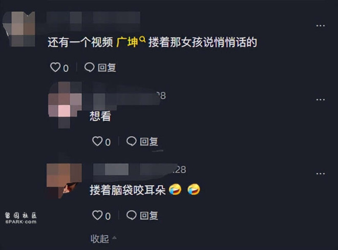Reply to the 想看 comment via 回复
338x250 pixels.
point(149,142)
